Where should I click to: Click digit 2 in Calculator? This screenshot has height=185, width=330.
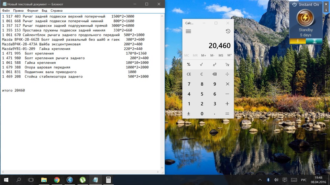click(202, 103)
